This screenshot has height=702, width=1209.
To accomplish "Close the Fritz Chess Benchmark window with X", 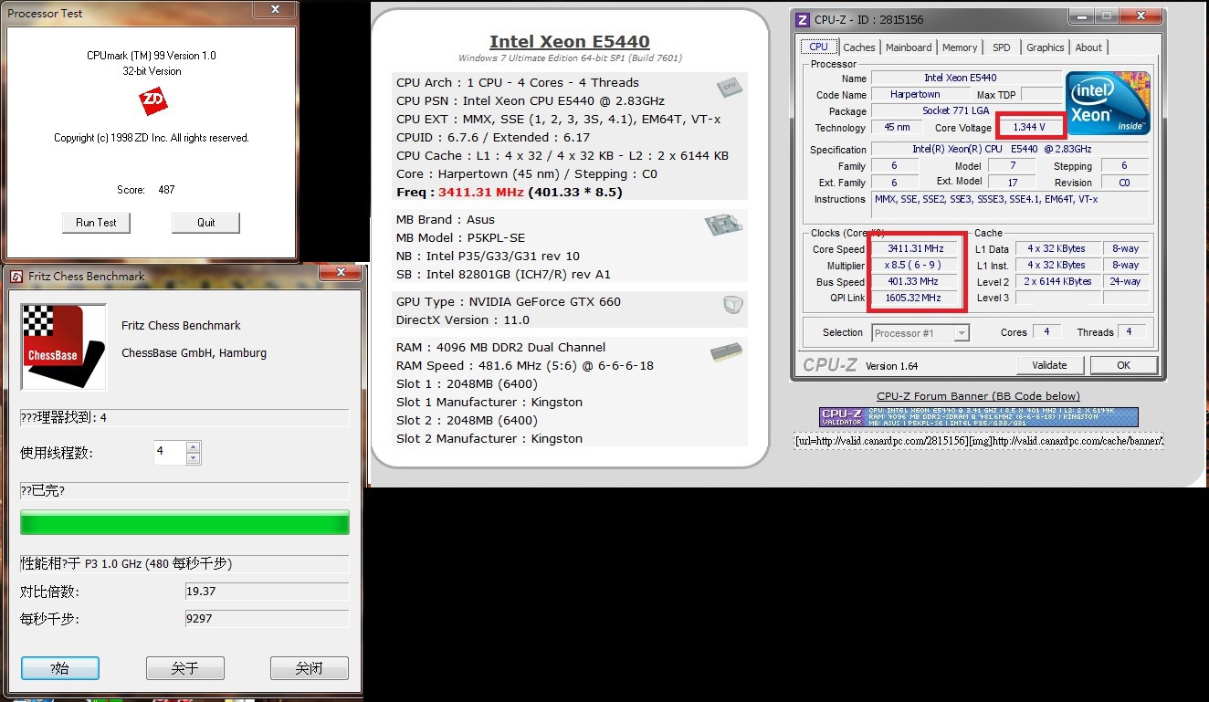I will (342, 272).
